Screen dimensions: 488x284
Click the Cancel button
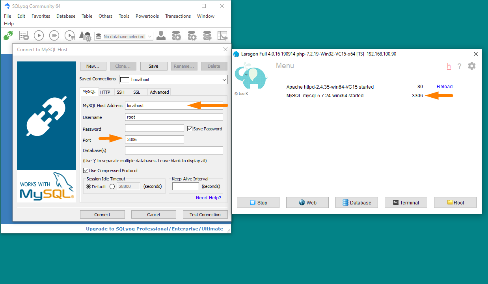154,215
